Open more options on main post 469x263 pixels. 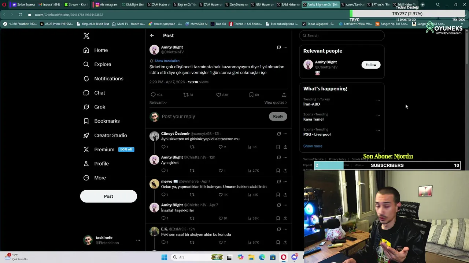pyautogui.click(x=285, y=47)
